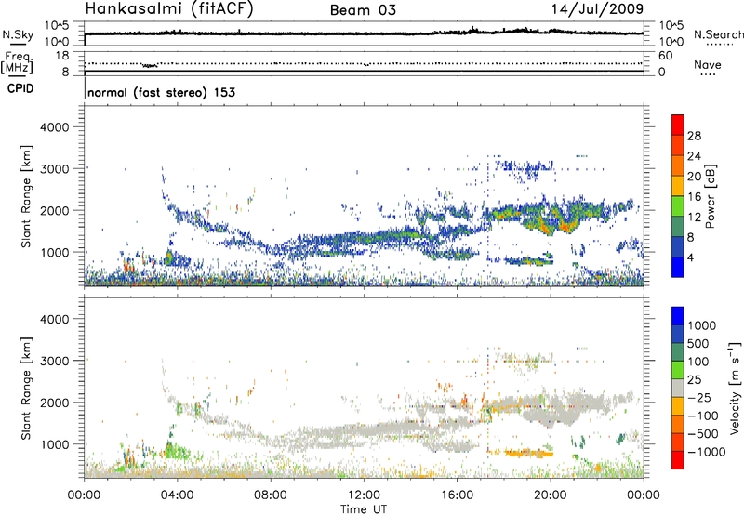744x515 pixels.
Task: Click the yellow-orange Power segment between 16 and 20
Action: [678, 185]
